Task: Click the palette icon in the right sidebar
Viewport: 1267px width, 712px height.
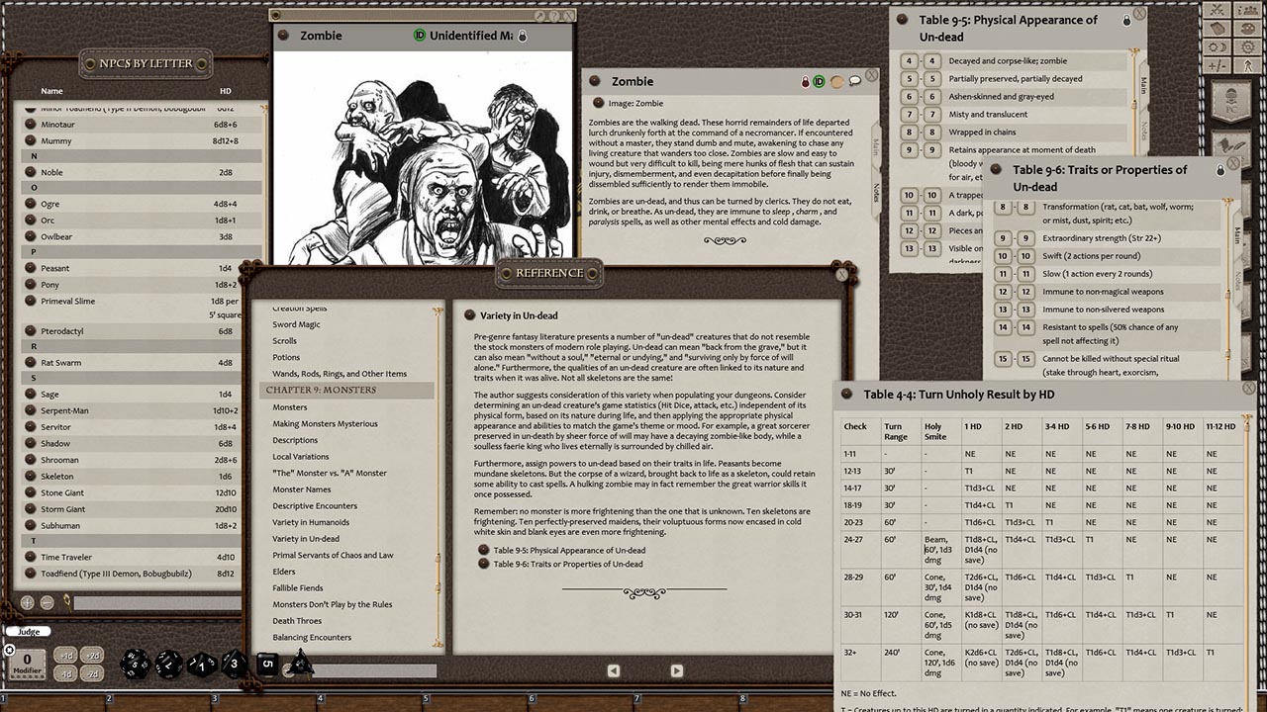Action: coord(1247,29)
